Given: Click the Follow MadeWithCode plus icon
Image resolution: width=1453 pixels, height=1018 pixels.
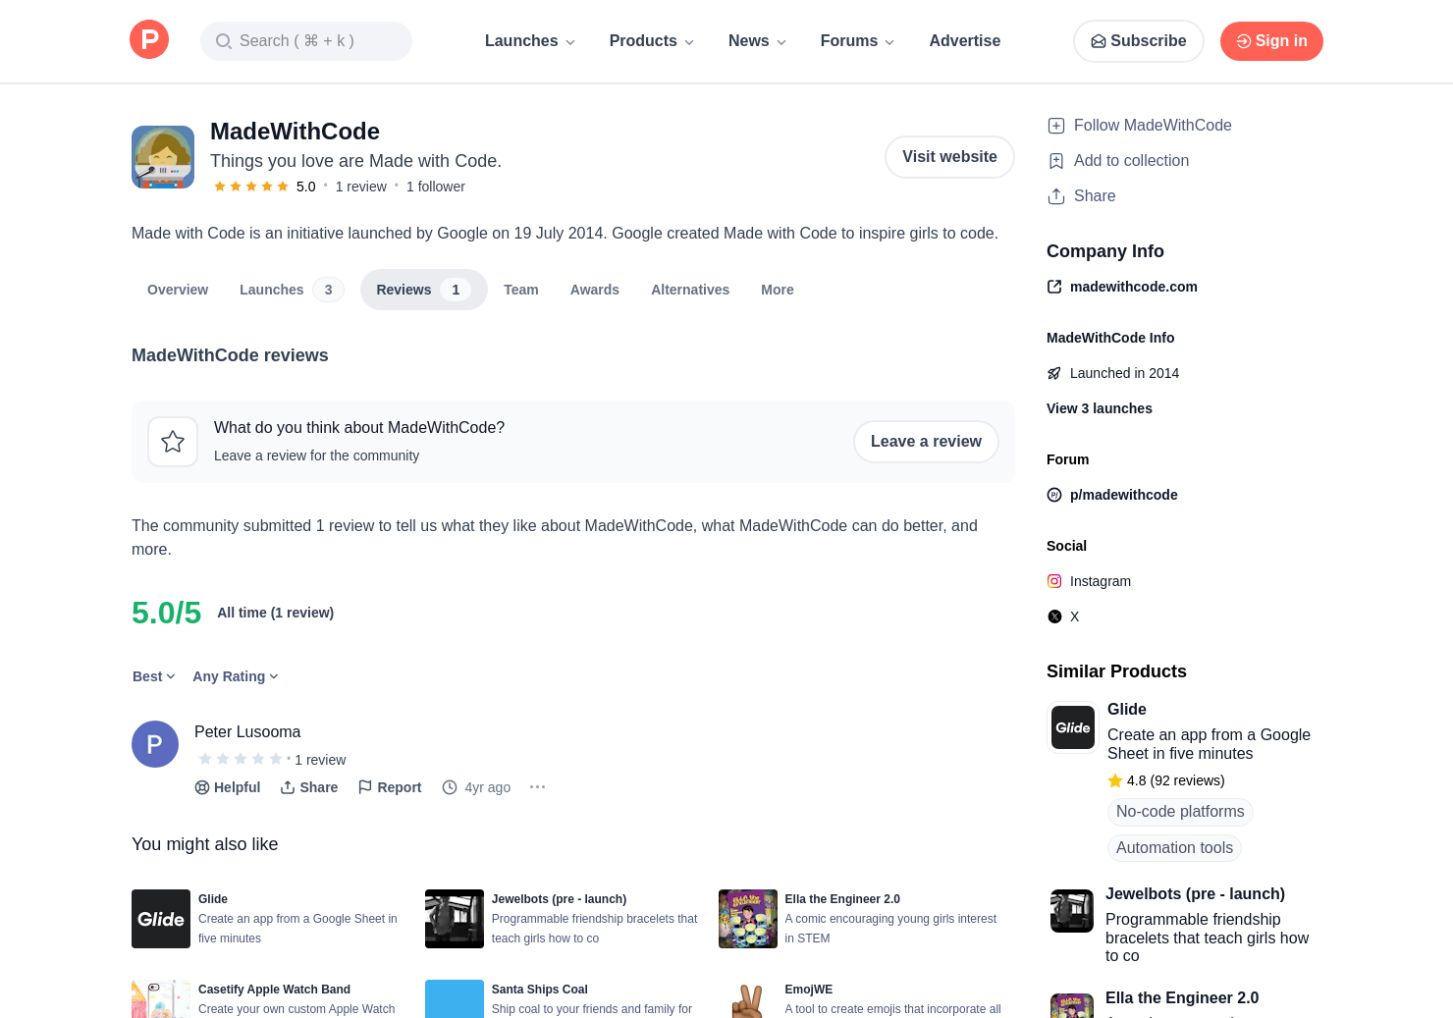Looking at the screenshot, I should pos(1056,126).
